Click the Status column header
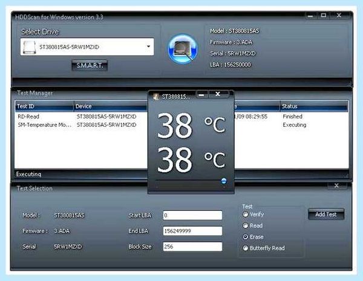 click(x=313, y=106)
